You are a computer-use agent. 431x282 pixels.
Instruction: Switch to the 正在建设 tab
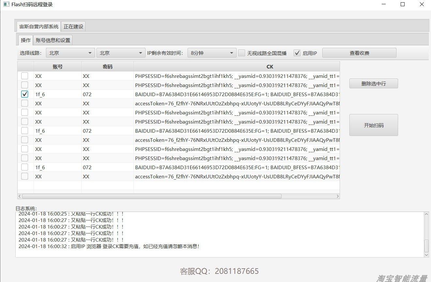73,26
